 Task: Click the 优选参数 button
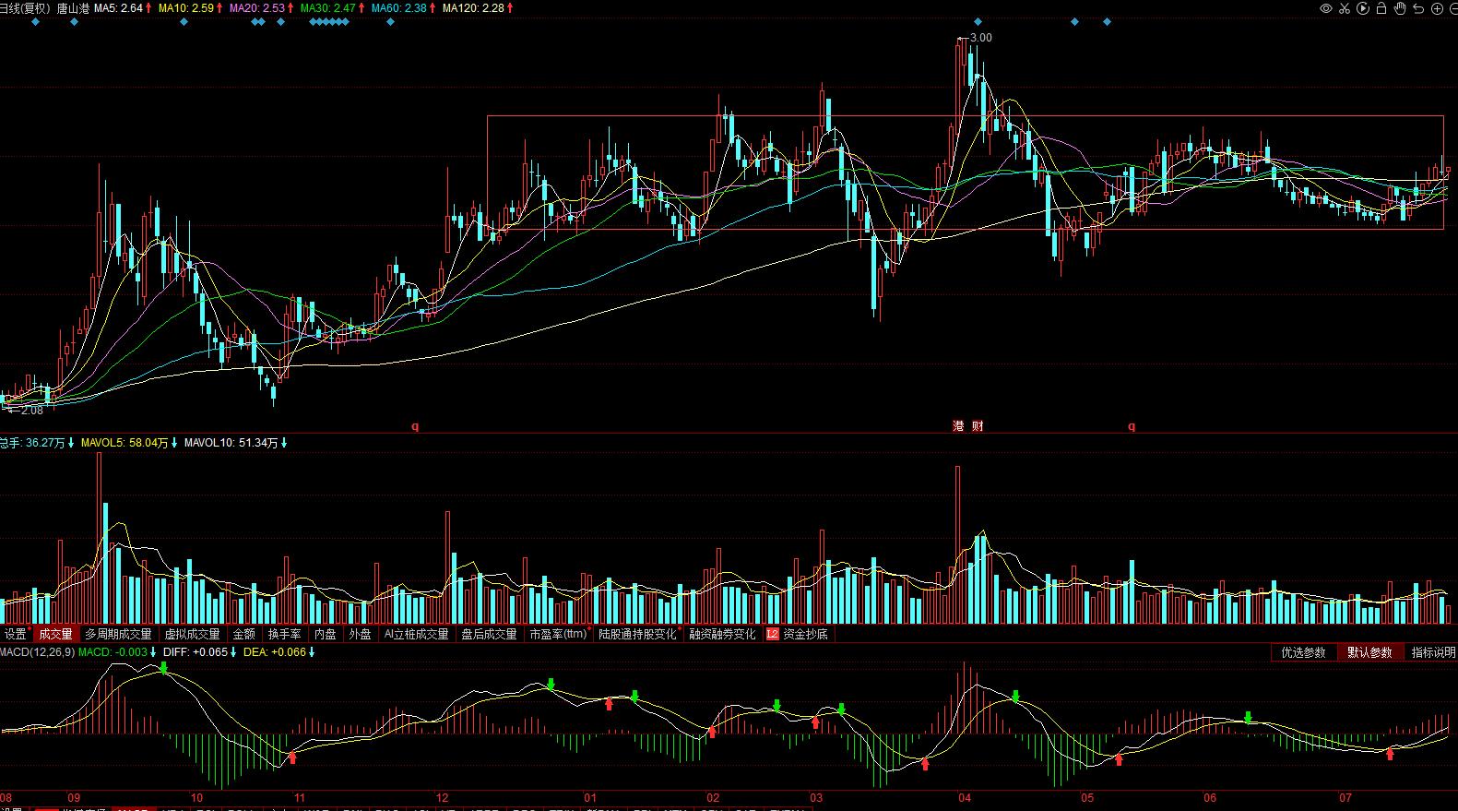coord(1303,652)
